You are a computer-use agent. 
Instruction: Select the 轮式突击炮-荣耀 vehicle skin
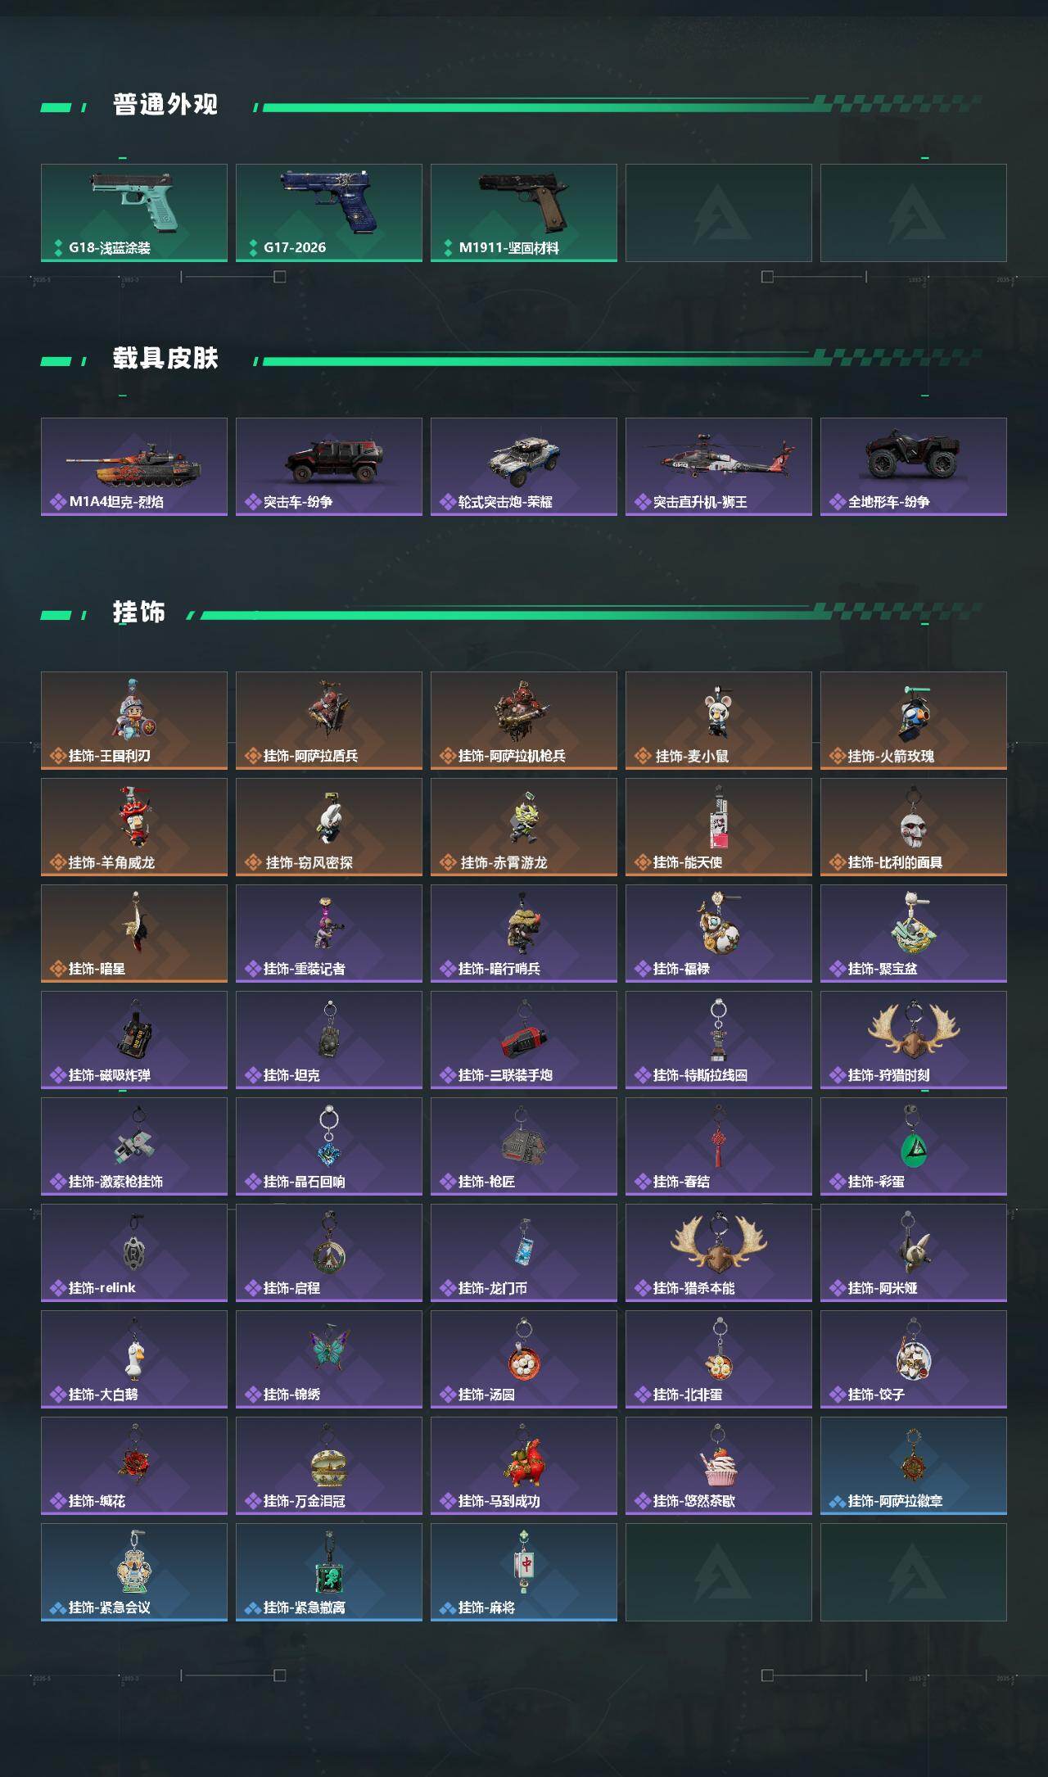point(524,467)
